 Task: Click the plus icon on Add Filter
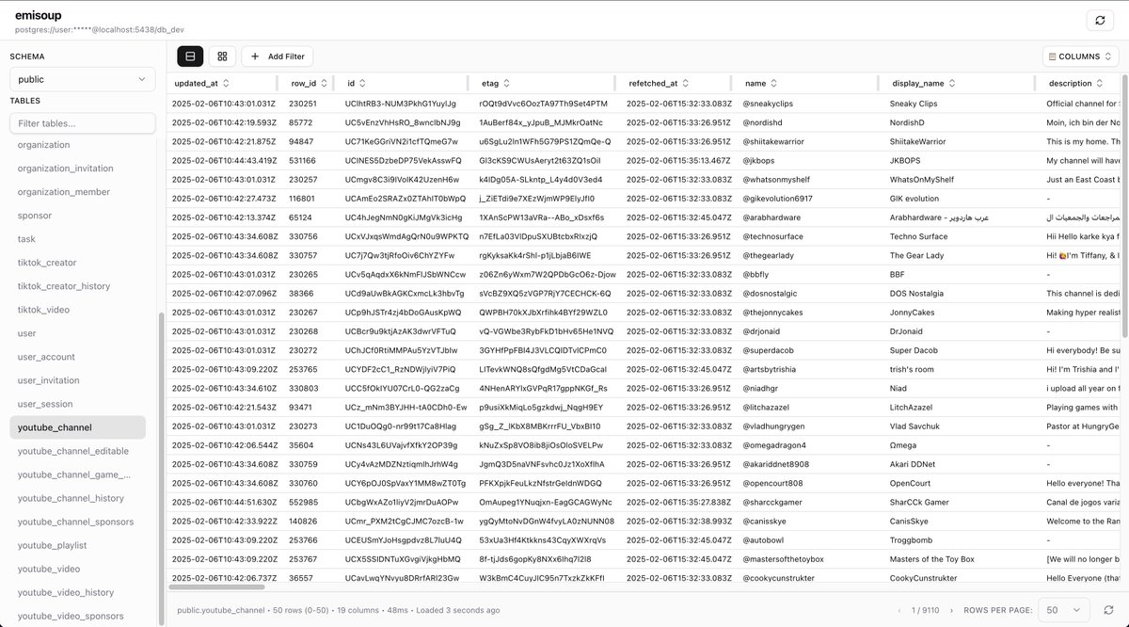coord(254,56)
